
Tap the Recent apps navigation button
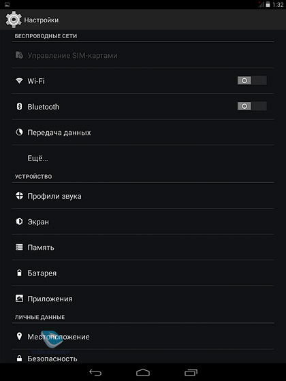pos(191,372)
